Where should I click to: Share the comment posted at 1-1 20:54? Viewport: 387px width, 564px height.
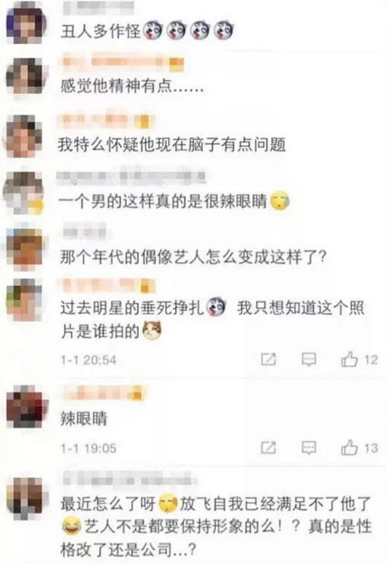(x=268, y=359)
